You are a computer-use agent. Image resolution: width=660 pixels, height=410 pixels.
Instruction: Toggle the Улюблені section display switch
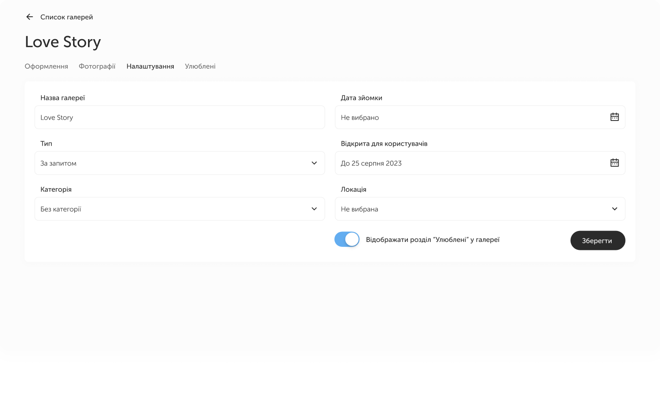[347, 240]
